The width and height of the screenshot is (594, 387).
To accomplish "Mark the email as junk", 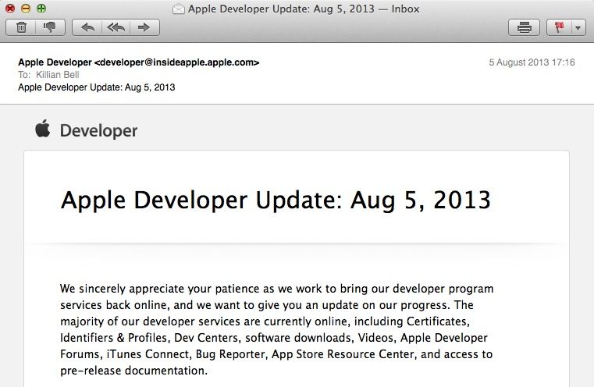I will 49,27.
